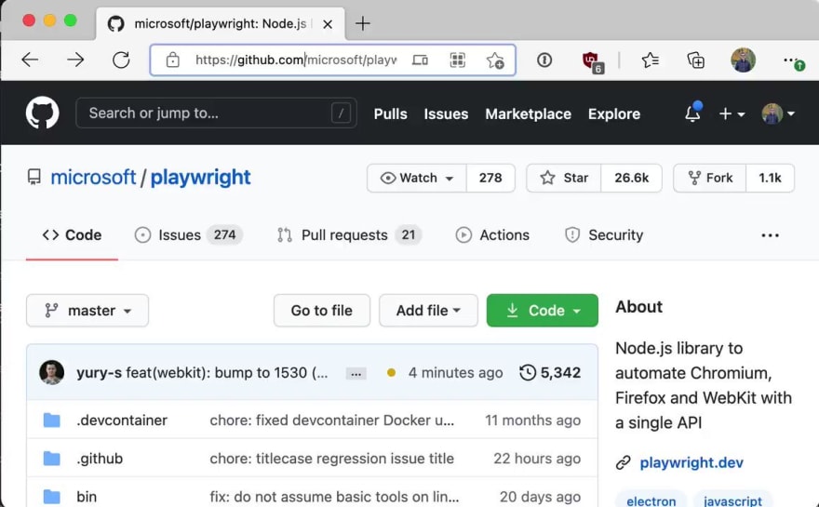This screenshot has width=819, height=507.
Task: Open the .github folder
Action: tap(100, 459)
